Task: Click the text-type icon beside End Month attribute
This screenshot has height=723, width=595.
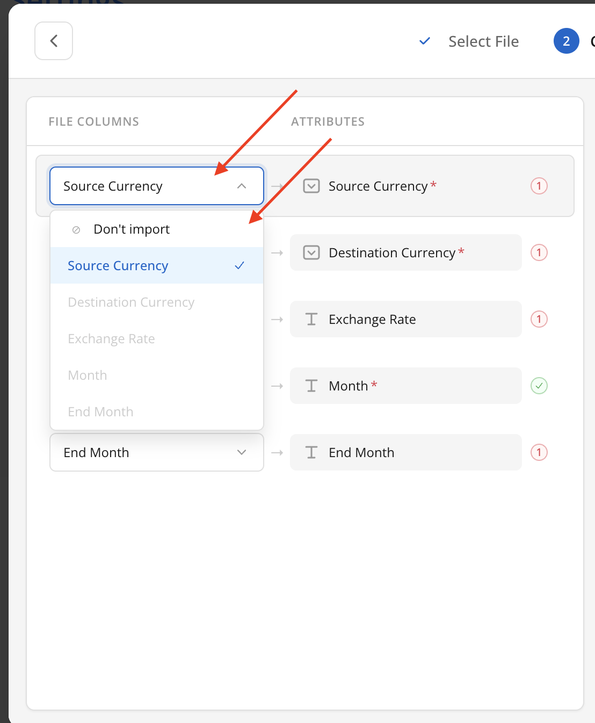Action: point(311,452)
